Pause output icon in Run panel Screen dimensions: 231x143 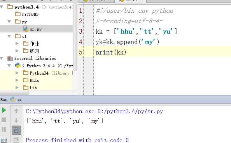[4, 129]
